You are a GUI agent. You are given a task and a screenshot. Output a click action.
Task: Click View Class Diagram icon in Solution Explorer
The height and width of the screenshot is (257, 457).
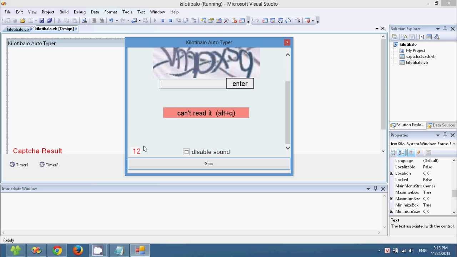(437, 37)
